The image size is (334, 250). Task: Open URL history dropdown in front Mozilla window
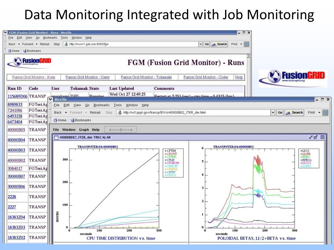pos(273,112)
